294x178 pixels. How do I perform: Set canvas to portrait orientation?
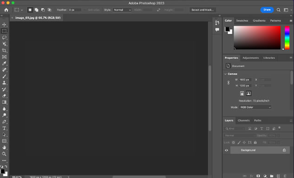pos(242,93)
